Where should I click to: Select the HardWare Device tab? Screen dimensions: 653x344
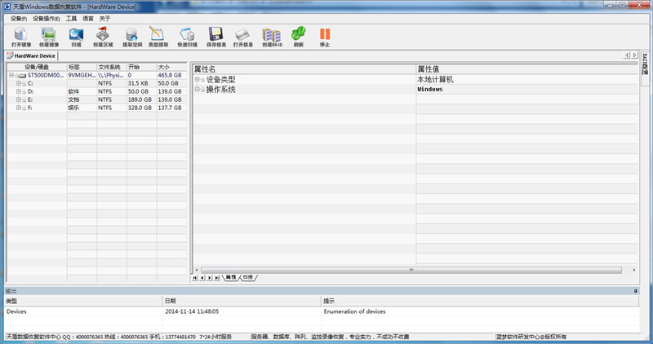(31, 55)
